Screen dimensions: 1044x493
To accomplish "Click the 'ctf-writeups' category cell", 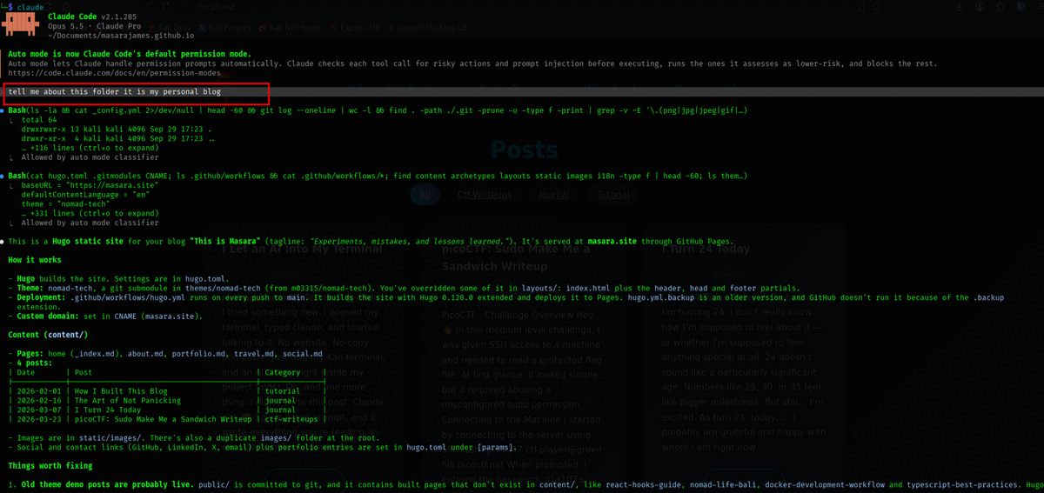I will tap(291, 419).
